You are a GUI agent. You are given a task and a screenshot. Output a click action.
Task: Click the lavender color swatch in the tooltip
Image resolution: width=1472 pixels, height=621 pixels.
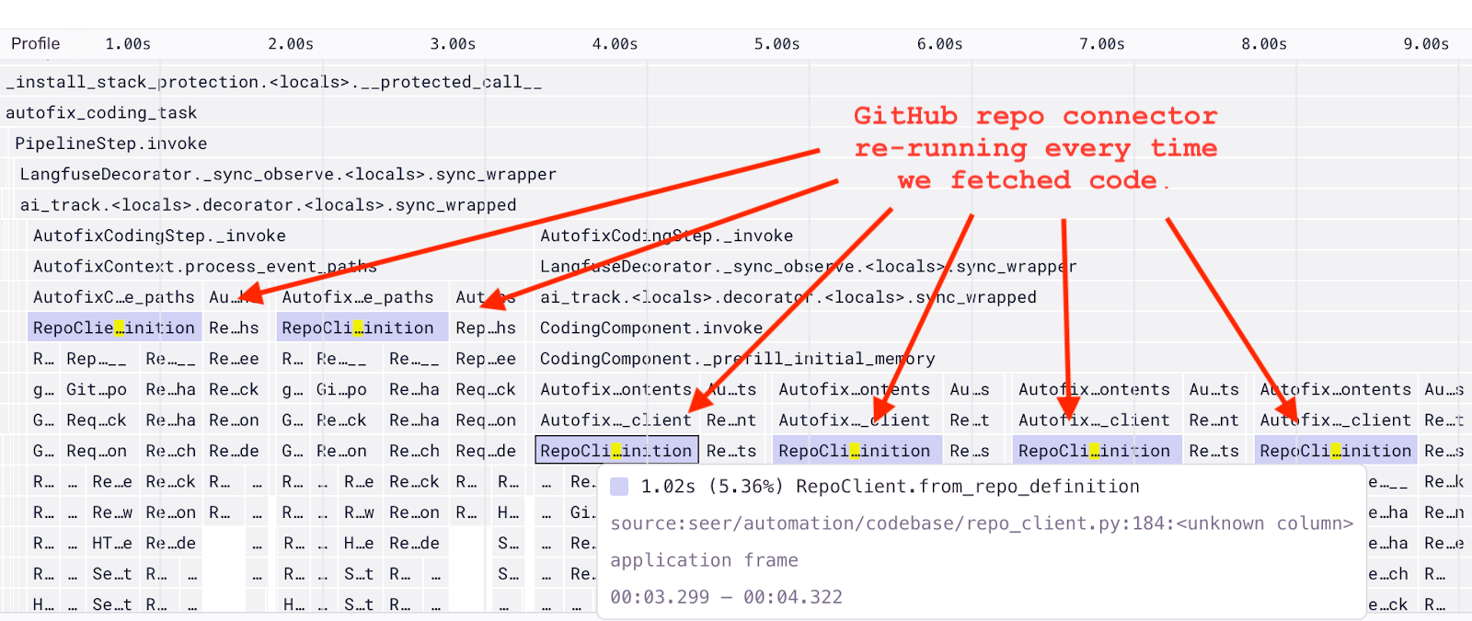[x=620, y=487]
